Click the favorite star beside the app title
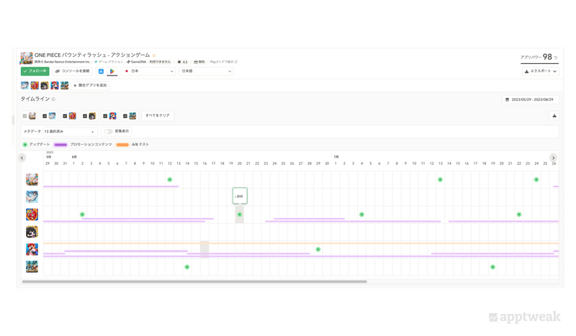The image size is (576, 336). point(154,55)
